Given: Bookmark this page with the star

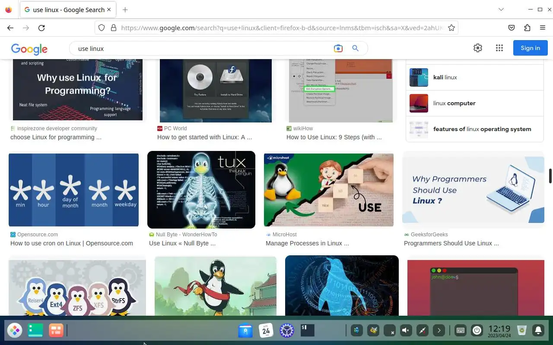Looking at the screenshot, I should point(451,28).
